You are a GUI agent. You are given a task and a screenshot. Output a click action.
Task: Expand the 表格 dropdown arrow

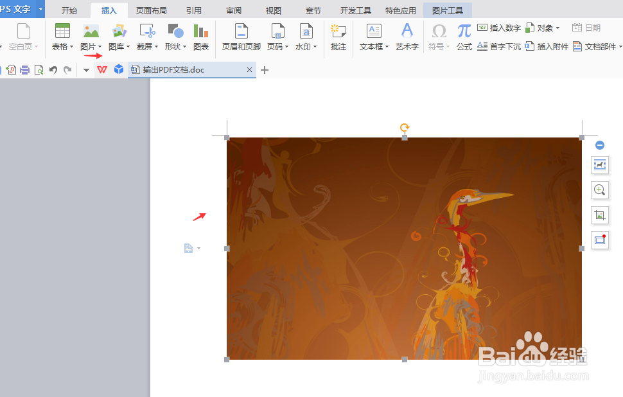[x=71, y=47]
